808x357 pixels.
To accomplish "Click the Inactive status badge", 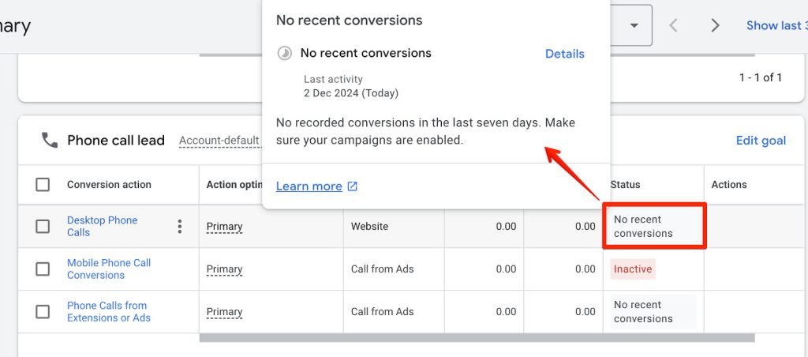I will (x=633, y=269).
